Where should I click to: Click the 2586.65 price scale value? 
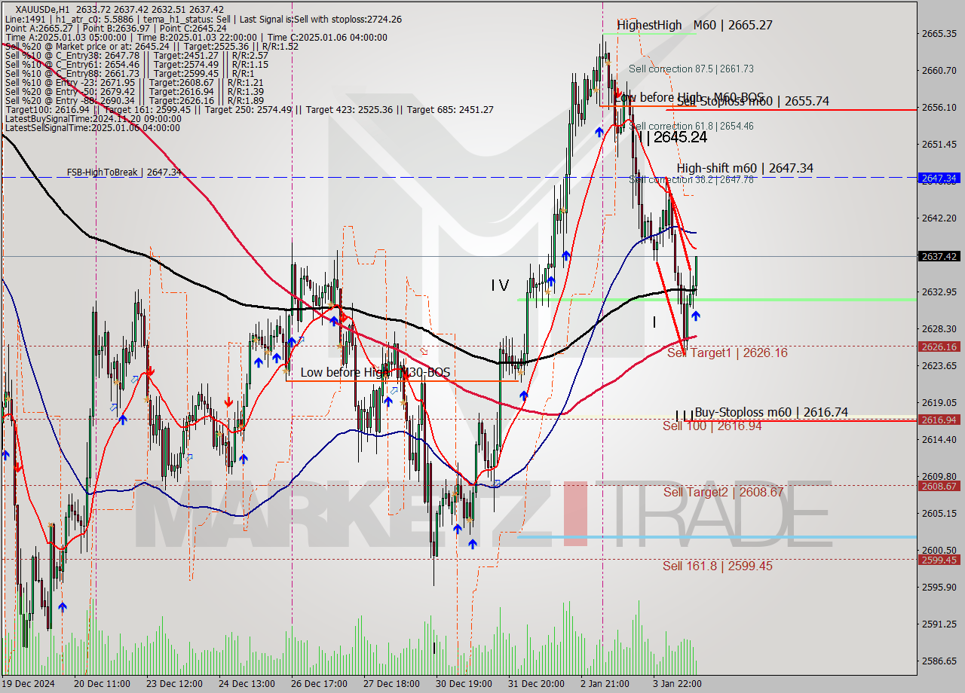(x=939, y=661)
